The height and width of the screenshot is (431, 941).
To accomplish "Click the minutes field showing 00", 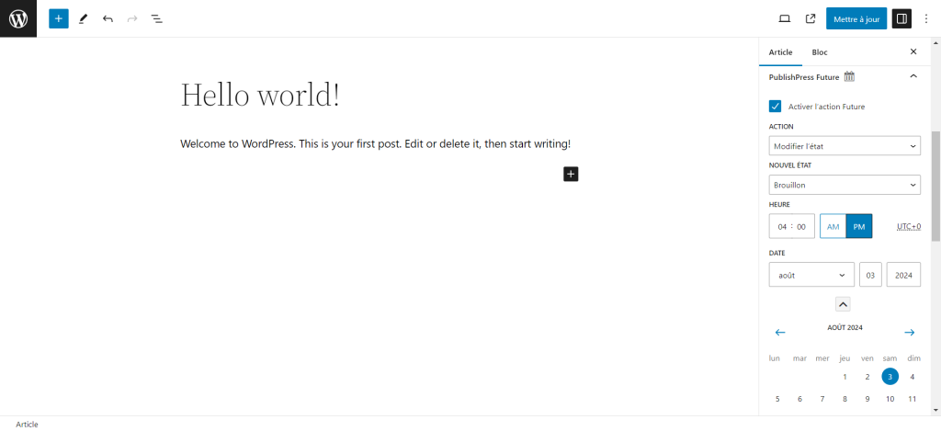I will click(x=801, y=227).
